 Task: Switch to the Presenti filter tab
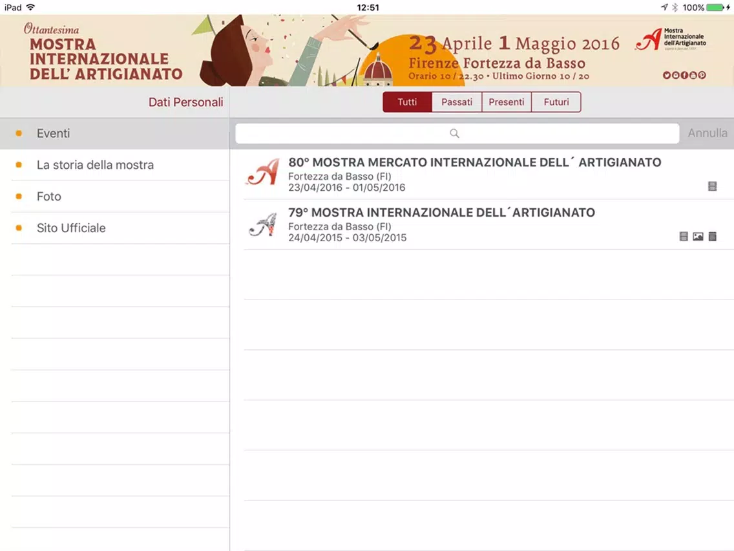[507, 102]
